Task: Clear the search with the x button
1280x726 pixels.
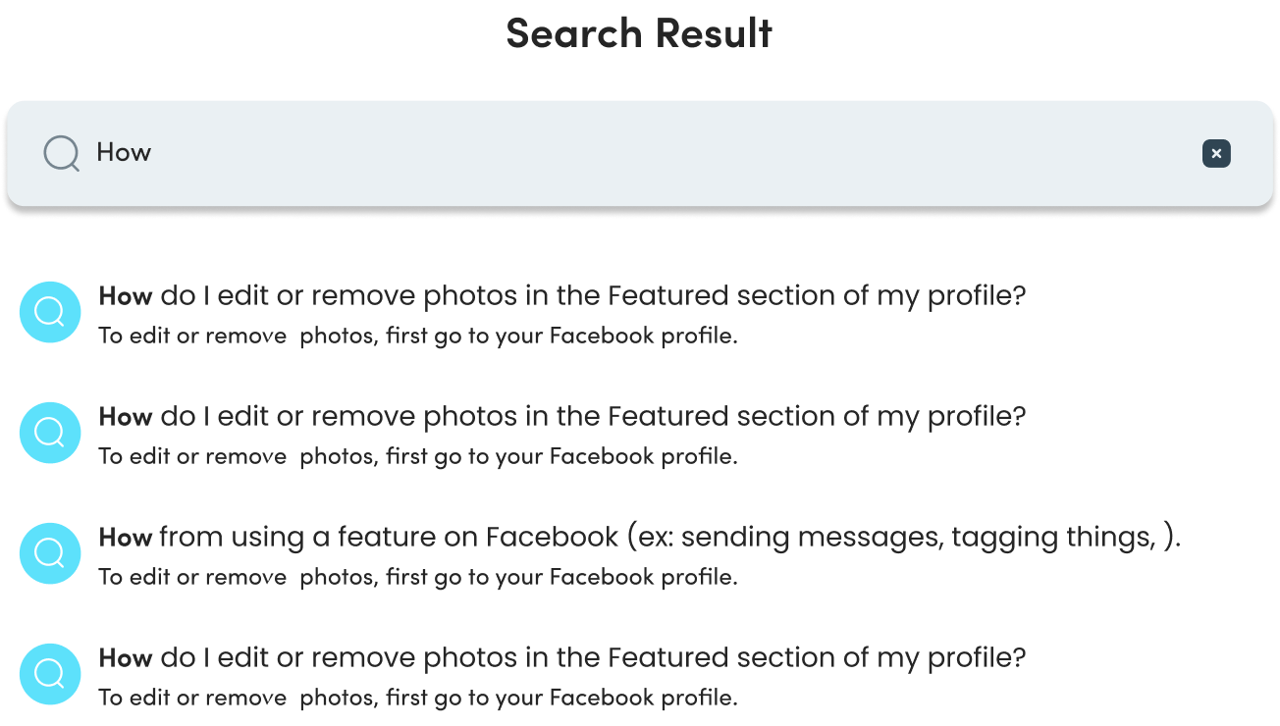Action: click(x=1216, y=153)
